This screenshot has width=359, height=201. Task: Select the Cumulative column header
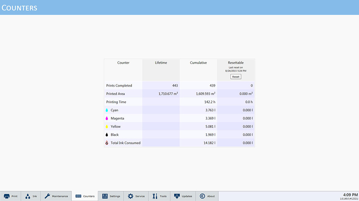tap(198, 63)
